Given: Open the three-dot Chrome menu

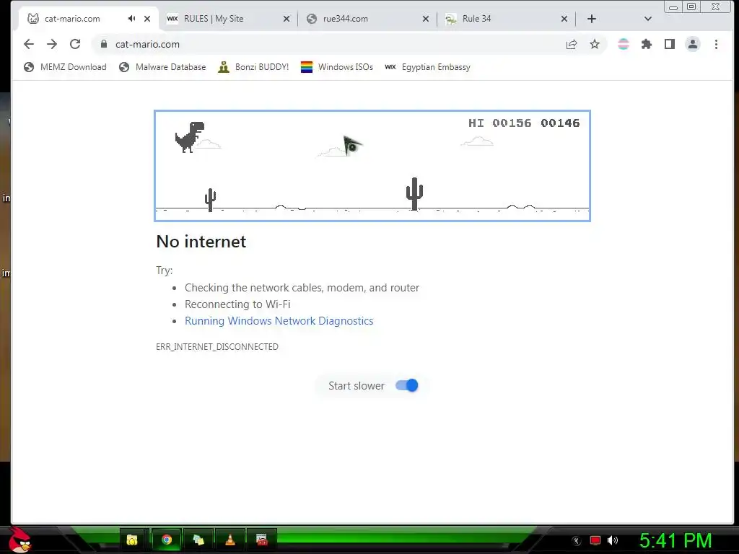Looking at the screenshot, I should click(x=716, y=44).
